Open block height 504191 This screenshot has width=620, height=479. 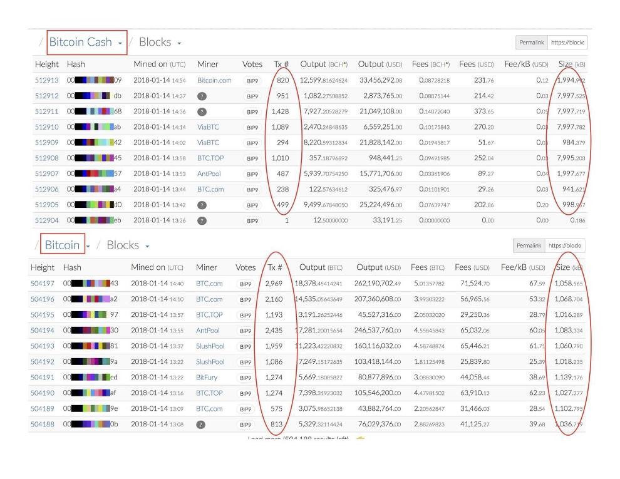(x=43, y=378)
